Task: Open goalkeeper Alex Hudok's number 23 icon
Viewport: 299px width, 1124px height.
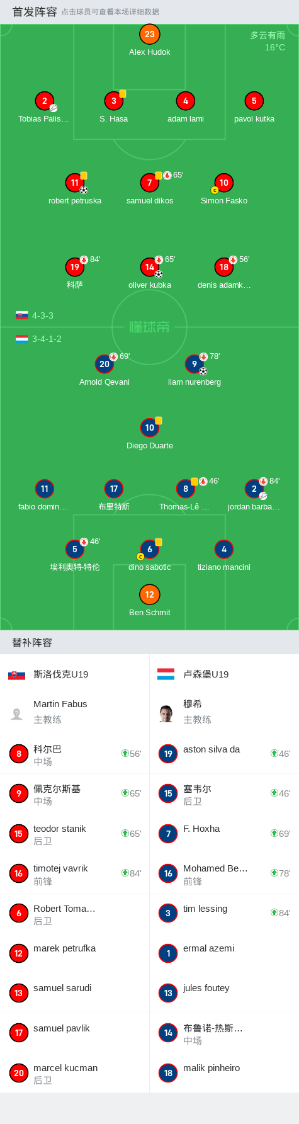Action: pos(149,34)
